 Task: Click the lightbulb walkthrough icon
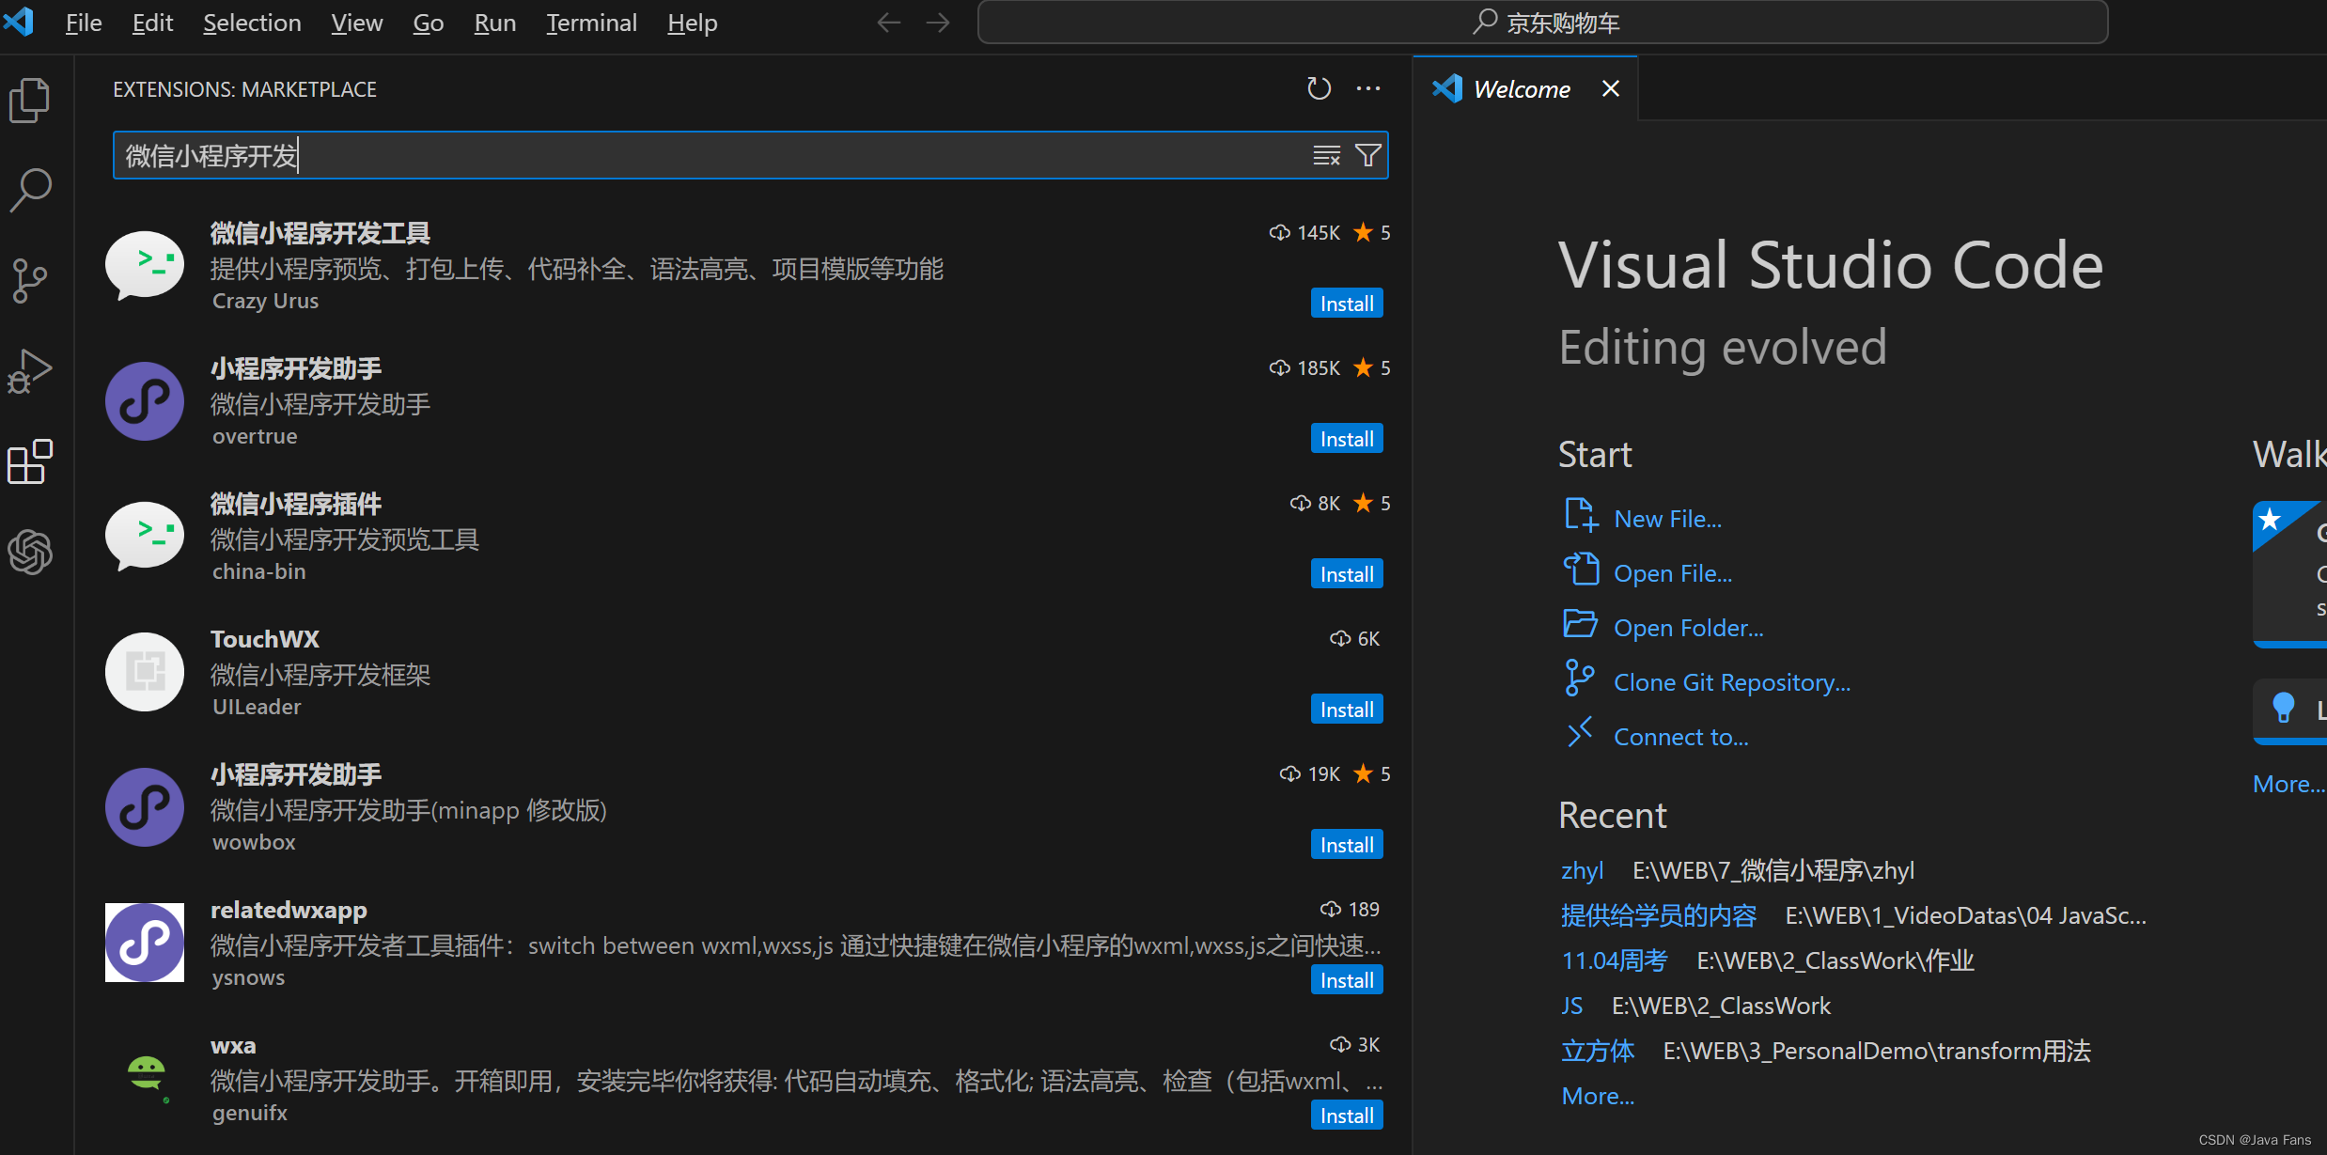[2284, 707]
